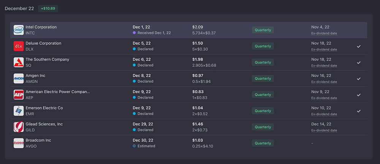Click the $1.98 Southern dividend amount
The height and width of the screenshot is (164, 380).
(198, 59)
